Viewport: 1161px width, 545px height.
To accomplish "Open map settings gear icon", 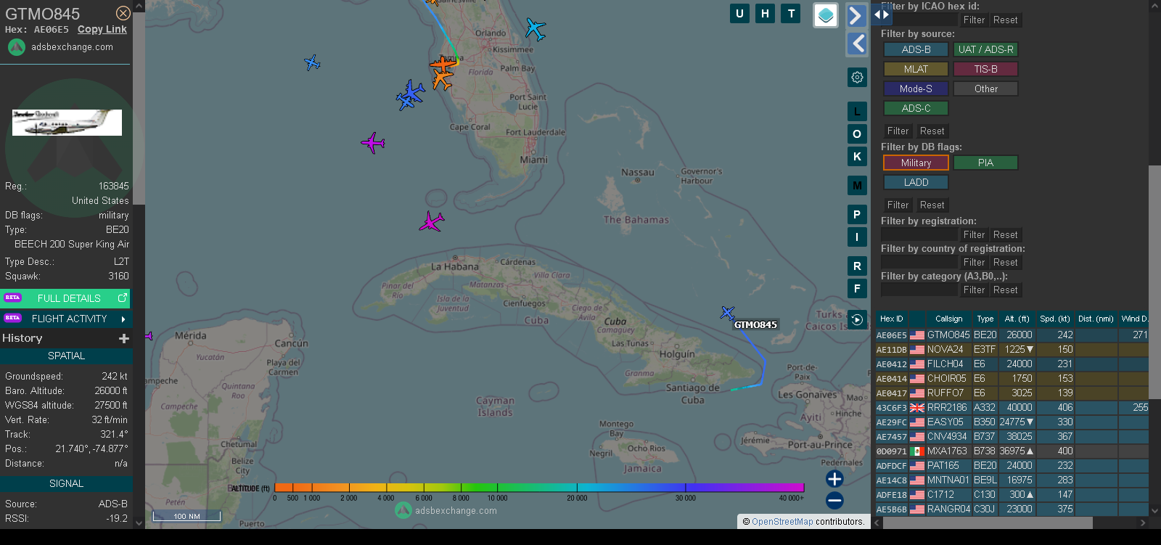I will point(857,77).
